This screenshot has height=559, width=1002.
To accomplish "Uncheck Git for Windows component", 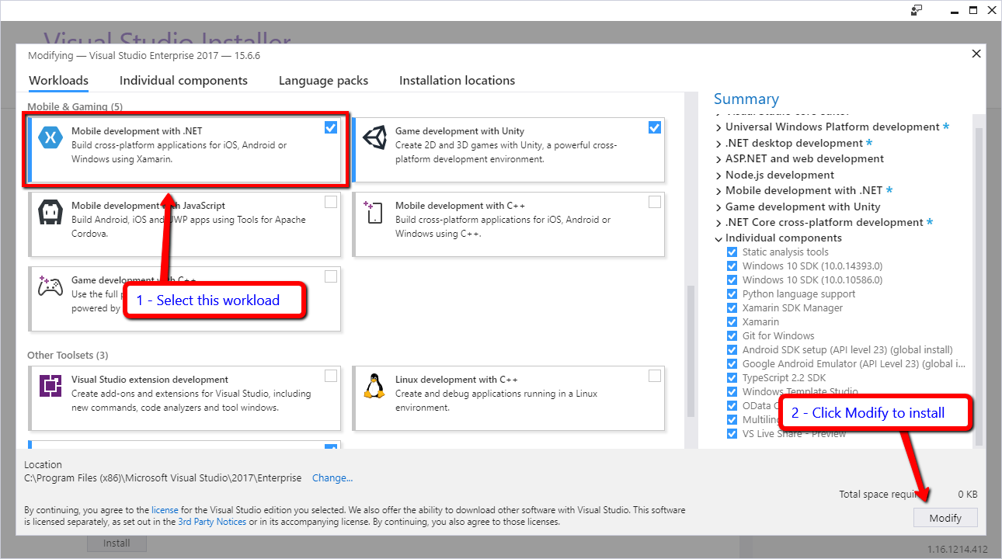I will tap(732, 336).
